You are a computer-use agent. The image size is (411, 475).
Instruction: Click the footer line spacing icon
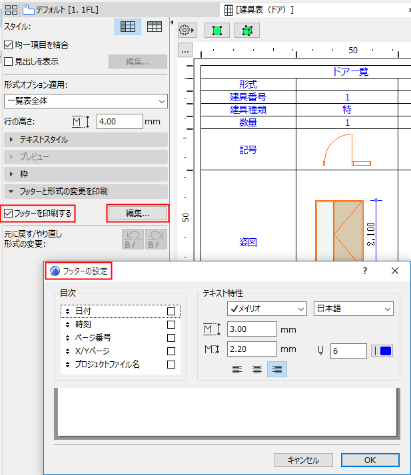[212, 349]
